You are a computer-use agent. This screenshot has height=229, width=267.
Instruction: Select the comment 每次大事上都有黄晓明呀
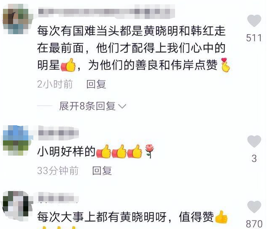(102, 217)
